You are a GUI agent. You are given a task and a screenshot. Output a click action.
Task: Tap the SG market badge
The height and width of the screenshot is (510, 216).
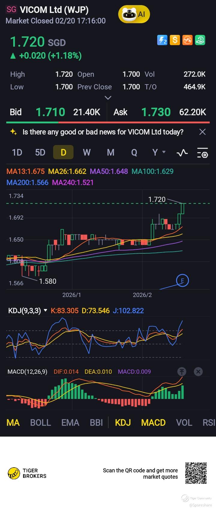pyautogui.click(x=11, y=10)
